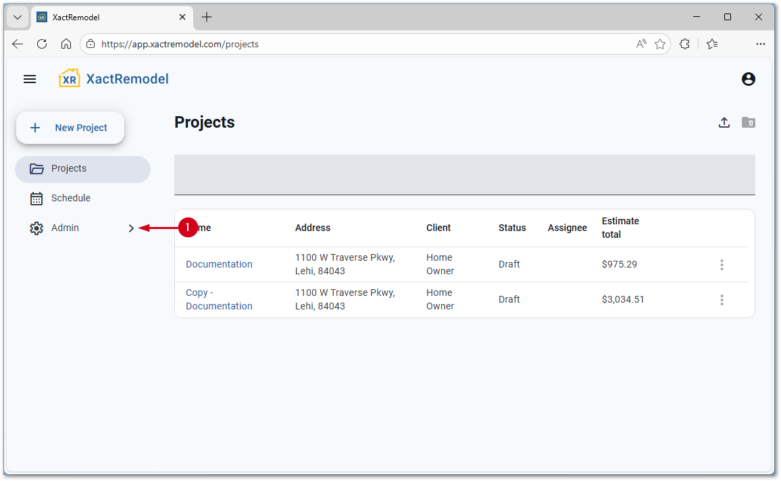Open the Copy - Documentation project link
781x481 pixels.
[219, 299]
